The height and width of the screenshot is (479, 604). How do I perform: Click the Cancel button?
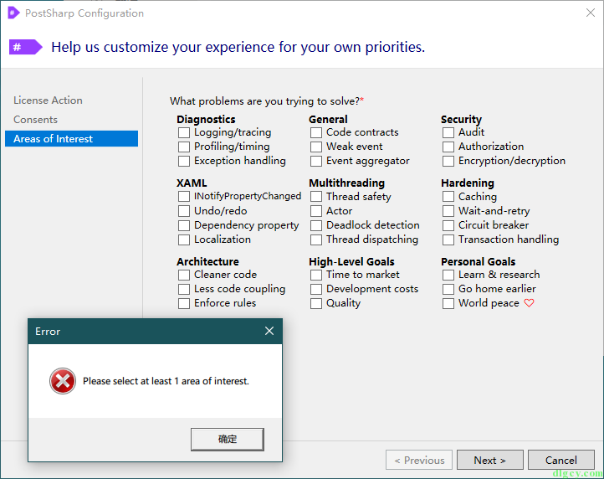[x=560, y=460]
